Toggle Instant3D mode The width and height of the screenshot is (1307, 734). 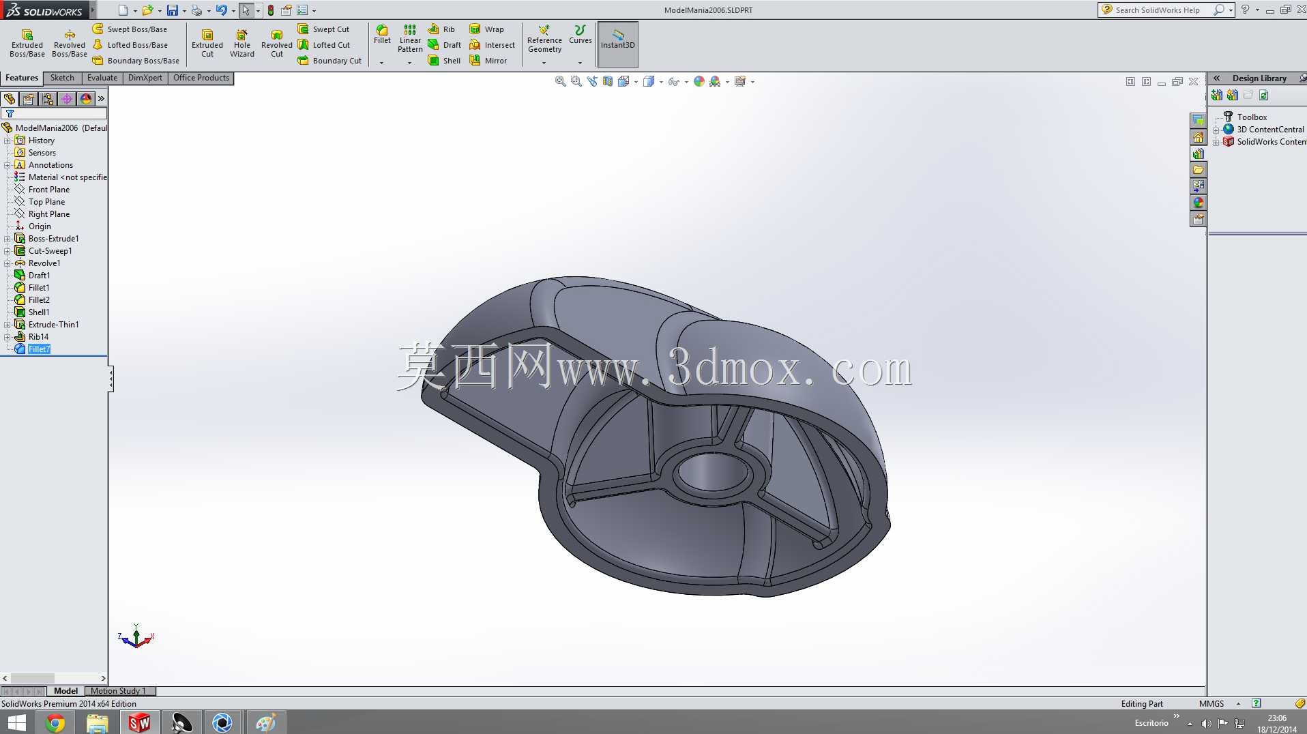coord(618,44)
